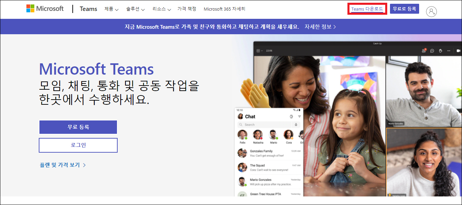The height and width of the screenshot is (205, 462).
Task: Click the Catch Up meeting title
Action: point(377,43)
